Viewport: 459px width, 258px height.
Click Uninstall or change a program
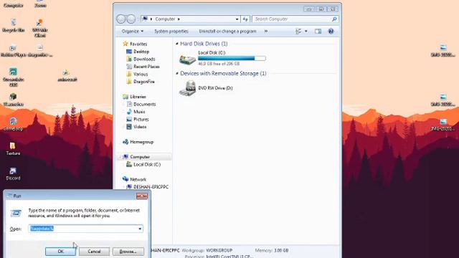click(x=227, y=32)
